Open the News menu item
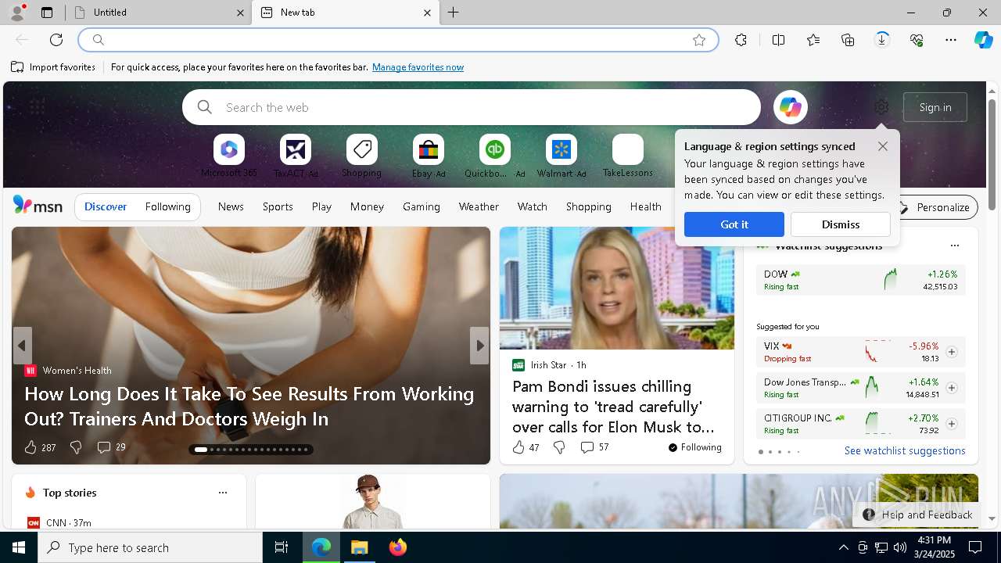1001x563 pixels. 231,206
